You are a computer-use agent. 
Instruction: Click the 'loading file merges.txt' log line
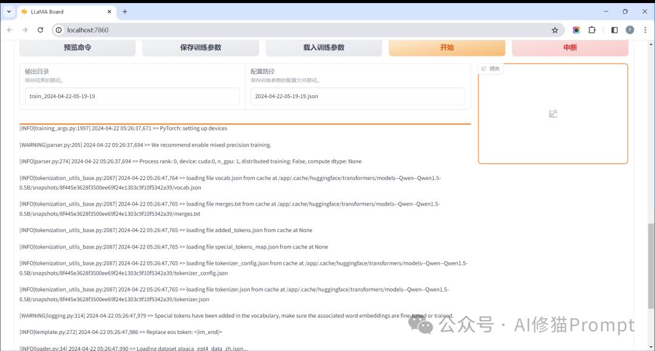click(x=230, y=209)
